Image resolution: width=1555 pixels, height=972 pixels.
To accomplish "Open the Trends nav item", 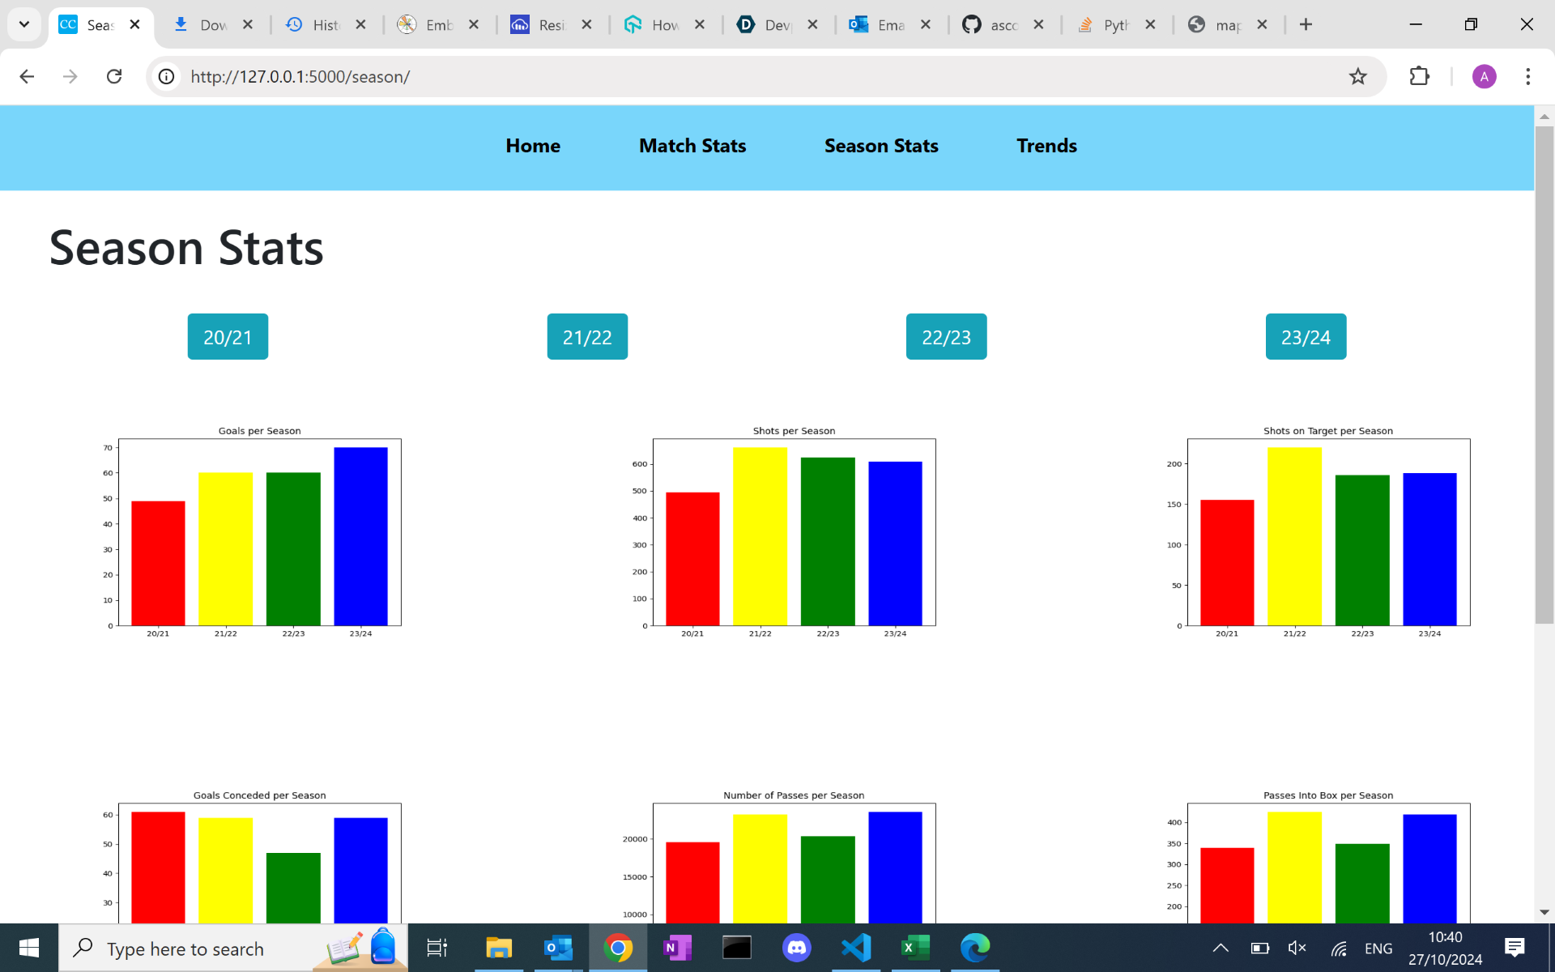I will [x=1046, y=146].
